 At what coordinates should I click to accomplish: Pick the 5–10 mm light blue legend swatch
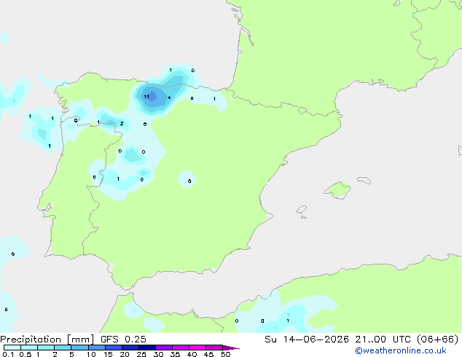coord(79,348)
